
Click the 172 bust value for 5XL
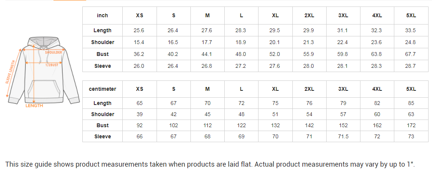[411, 125]
